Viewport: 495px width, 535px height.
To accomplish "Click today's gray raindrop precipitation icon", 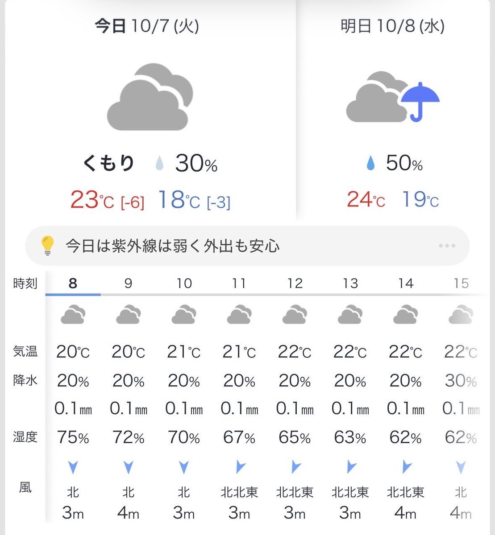I will 159,164.
